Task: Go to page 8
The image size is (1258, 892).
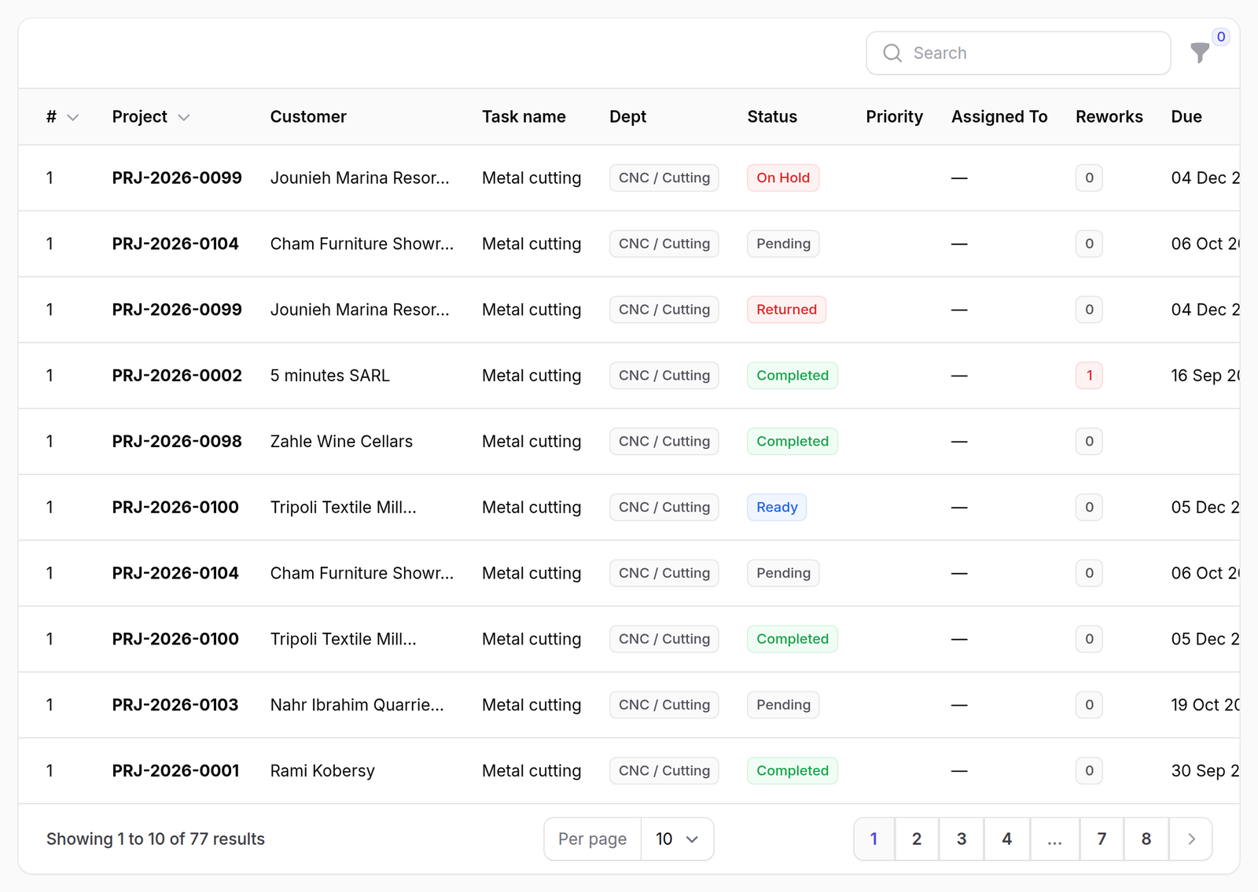Action: [x=1146, y=839]
